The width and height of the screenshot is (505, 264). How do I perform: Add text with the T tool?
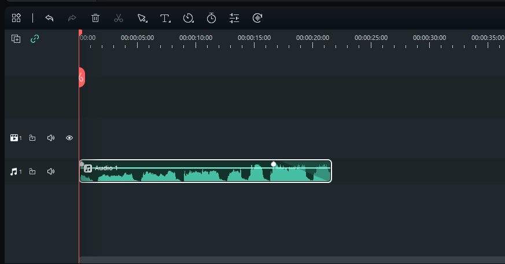(x=165, y=19)
